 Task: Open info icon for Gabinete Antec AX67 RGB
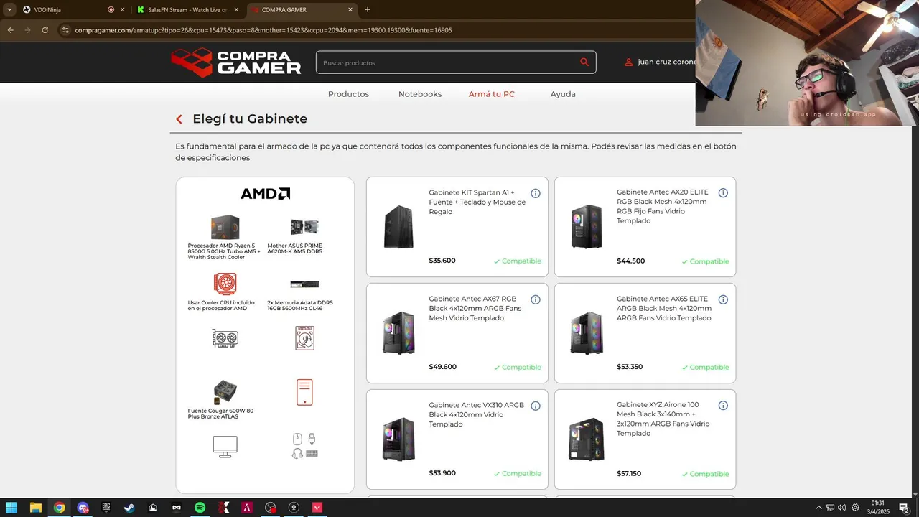(536, 299)
